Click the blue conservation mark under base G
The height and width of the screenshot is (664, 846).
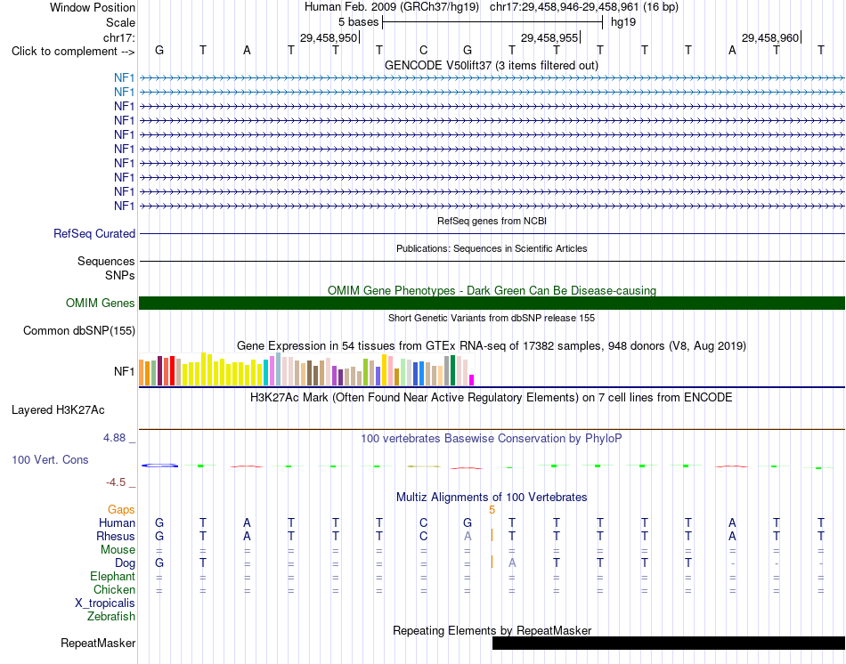159,465
